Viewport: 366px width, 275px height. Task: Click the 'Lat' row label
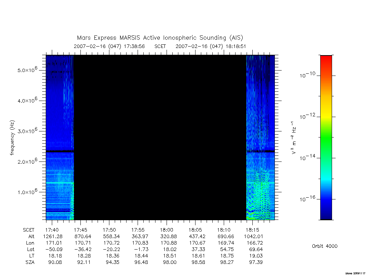tap(31, 249)
